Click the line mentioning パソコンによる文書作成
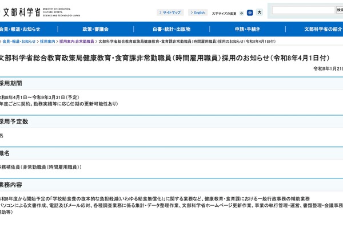The height and width of the screenshot is (228, 343). click(x=171, y=206)
